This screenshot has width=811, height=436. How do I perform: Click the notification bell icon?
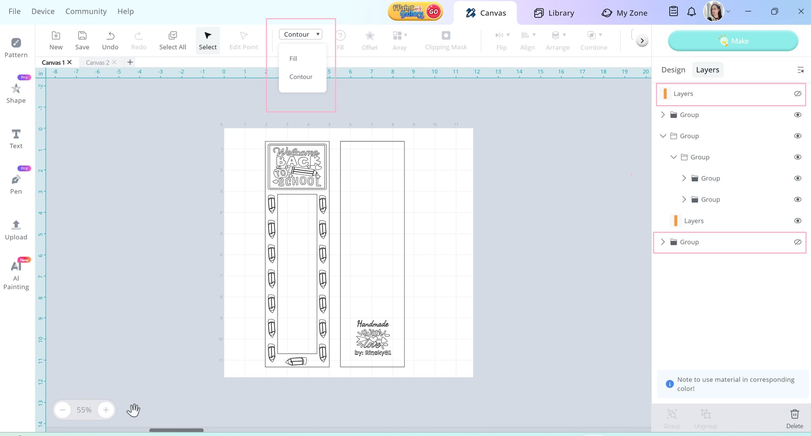pyautogui.click(x=691, y=12)
